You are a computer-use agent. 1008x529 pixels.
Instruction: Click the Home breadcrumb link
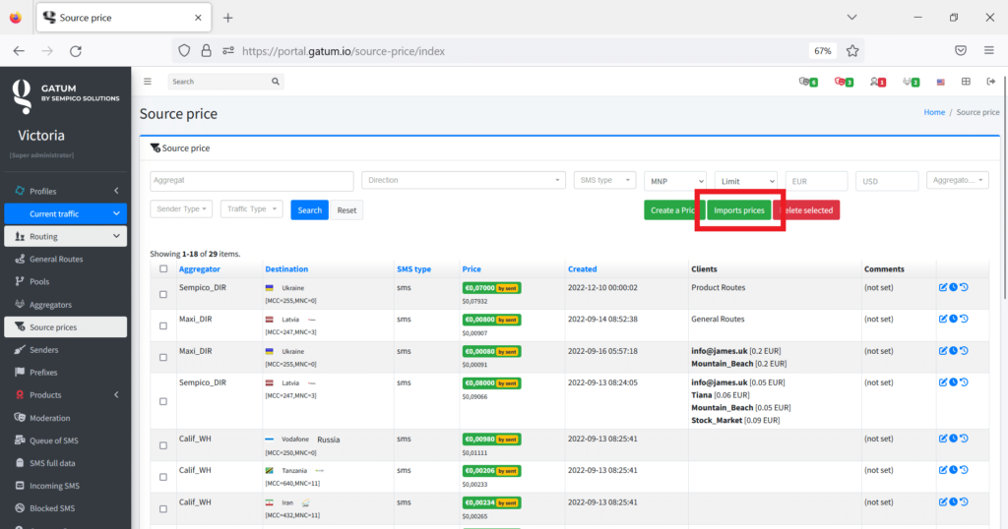pyautogui.click(x=933, y=112)
